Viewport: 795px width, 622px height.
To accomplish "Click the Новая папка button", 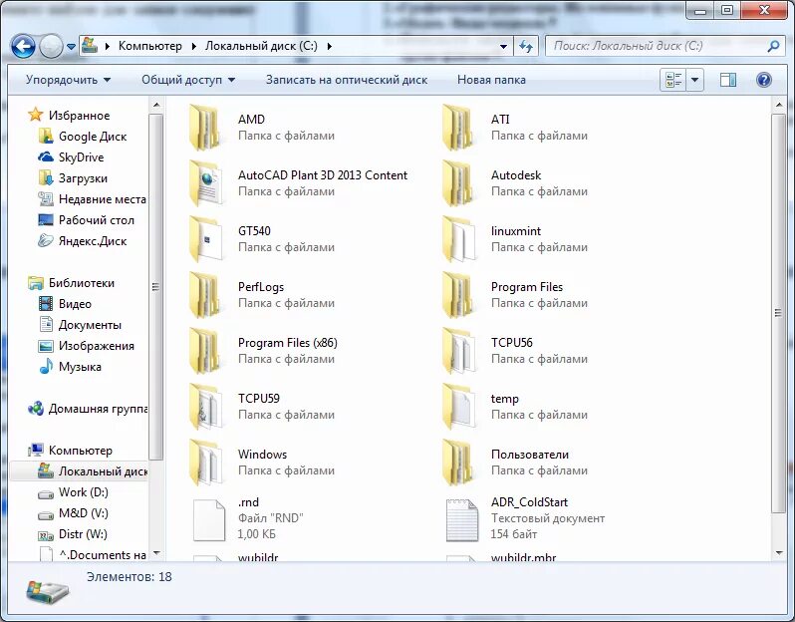I will (x=491, y=80).
